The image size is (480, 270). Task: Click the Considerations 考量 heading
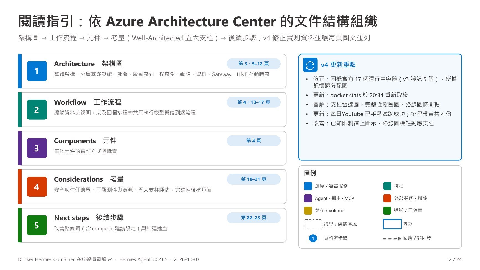89,179
